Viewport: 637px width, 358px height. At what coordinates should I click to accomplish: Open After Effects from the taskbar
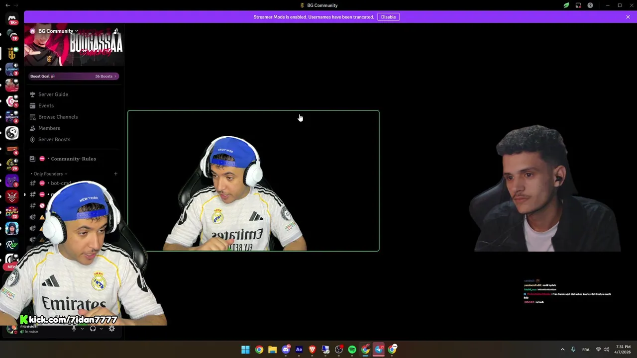(299, 350)
